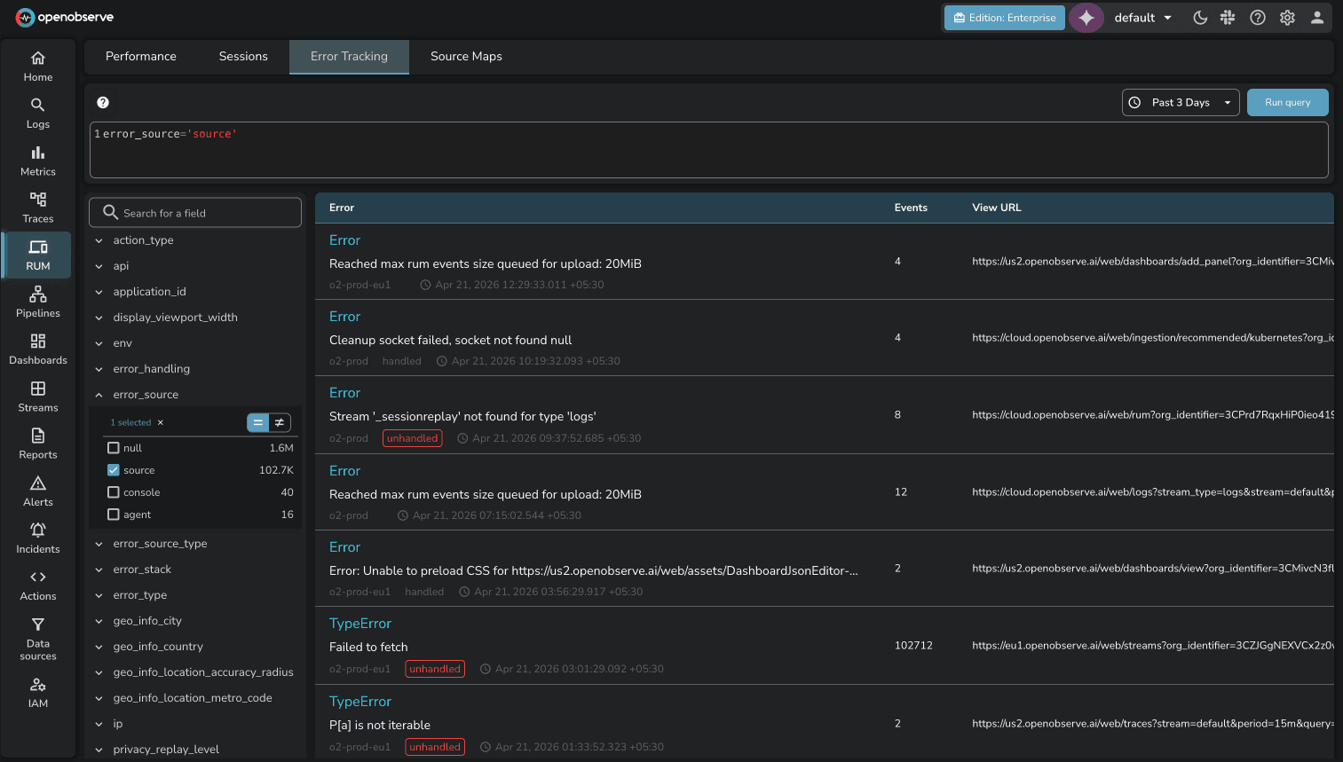
Task: Click the Run query button
Action: pyautogui.click(x=1287, y=102)
